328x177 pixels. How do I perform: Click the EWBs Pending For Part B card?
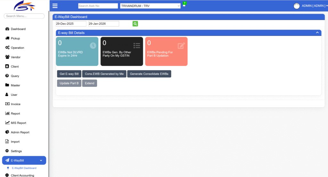pyautogui.click(x=166, y=52)
